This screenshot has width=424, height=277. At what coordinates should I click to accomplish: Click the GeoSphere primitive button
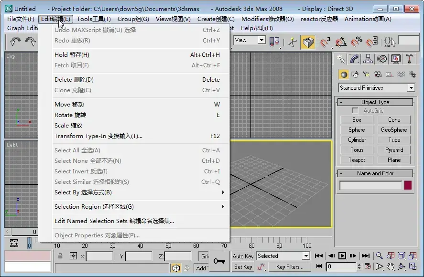click(x=394, y=130)
